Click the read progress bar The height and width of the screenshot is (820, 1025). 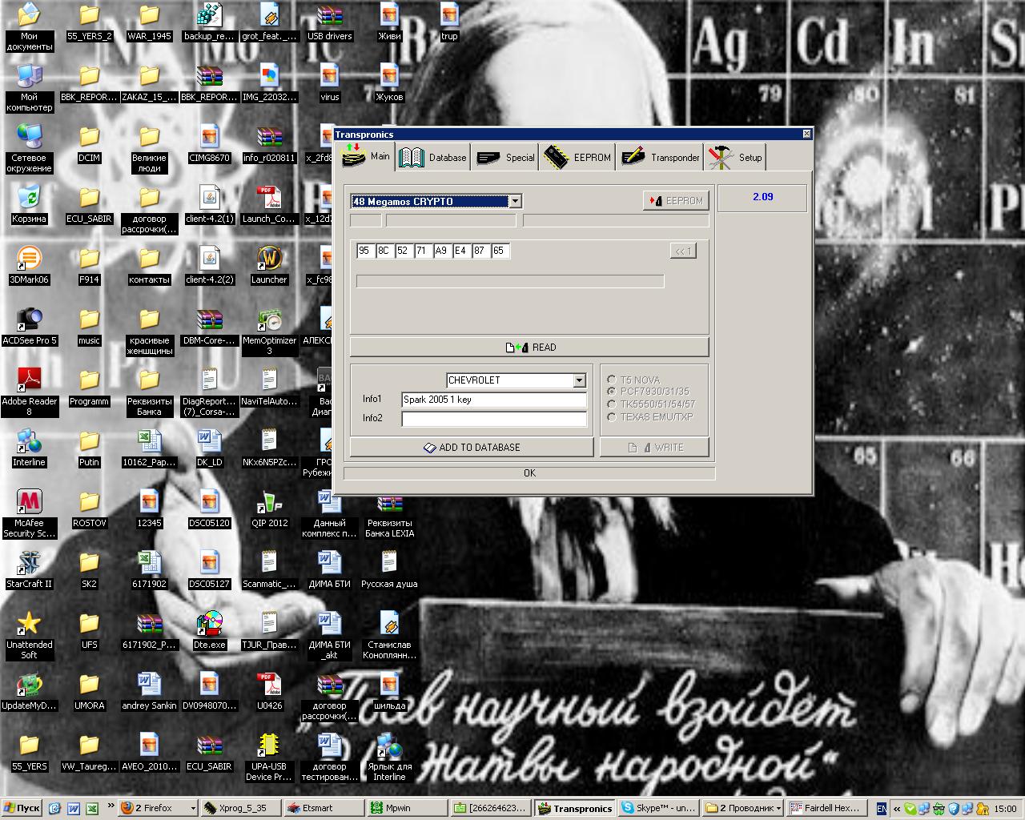510,281
